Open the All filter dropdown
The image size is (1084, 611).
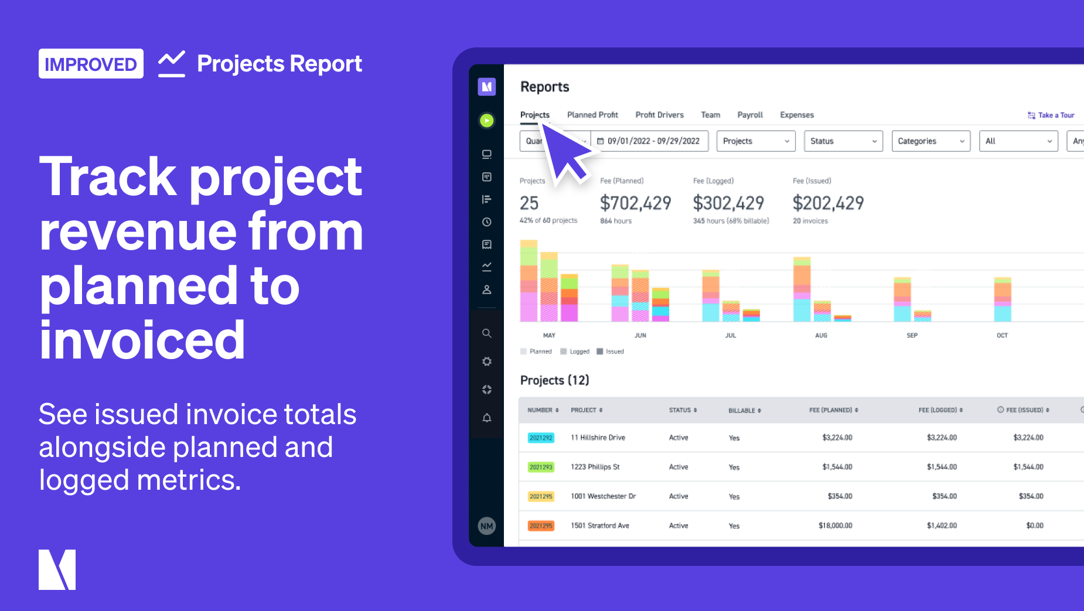[x=1018, y=141]
